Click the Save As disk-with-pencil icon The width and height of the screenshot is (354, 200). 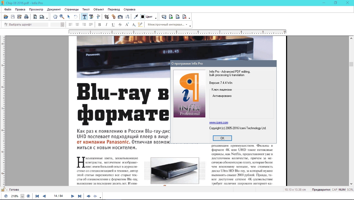pyautogui.click(x=20, y=17)
